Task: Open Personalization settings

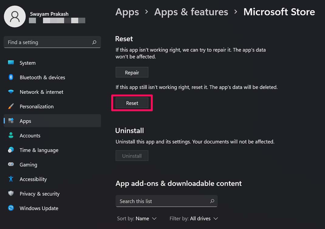Action: tap(52, 106)
